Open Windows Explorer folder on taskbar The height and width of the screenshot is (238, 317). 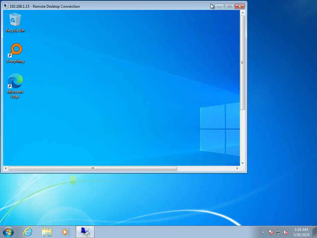[x=47, y=232]
